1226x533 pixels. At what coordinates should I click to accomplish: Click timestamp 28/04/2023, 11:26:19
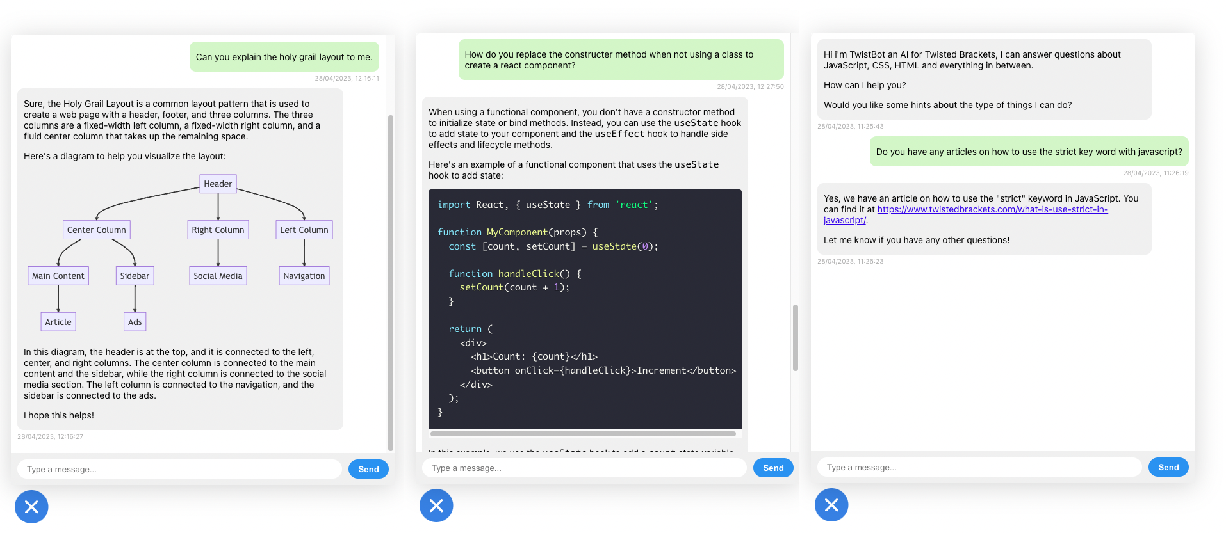(x=1156, y=173)
